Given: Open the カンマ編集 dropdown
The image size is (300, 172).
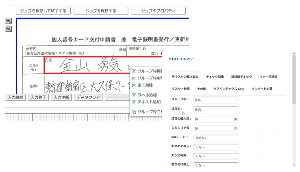Looking at the screenshot, I should click(215, 156).
